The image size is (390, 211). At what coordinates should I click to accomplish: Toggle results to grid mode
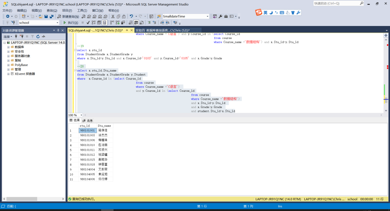pyautogui.click(x=136, y=23)
